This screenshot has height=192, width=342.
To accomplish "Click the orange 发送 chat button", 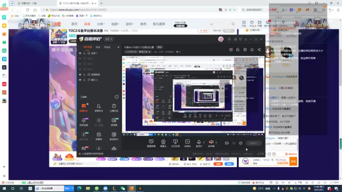I will pyautogui.click(x=293, y=162).
